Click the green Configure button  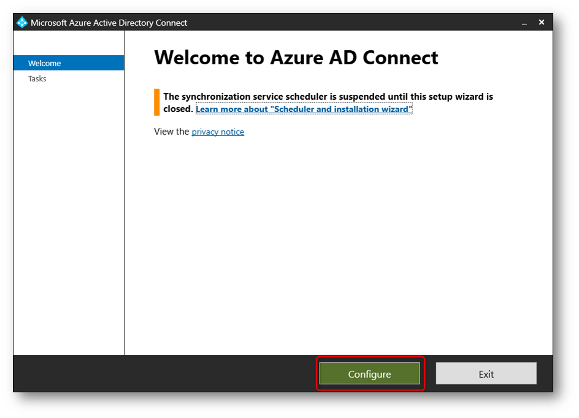point(369,373)
